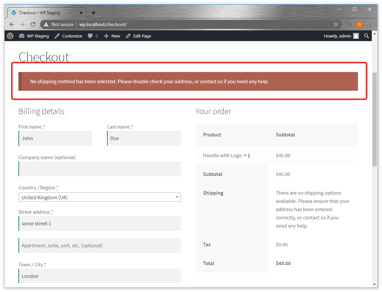Open the comments bubble icon
The image size is (382, 292).
point(90,36)
